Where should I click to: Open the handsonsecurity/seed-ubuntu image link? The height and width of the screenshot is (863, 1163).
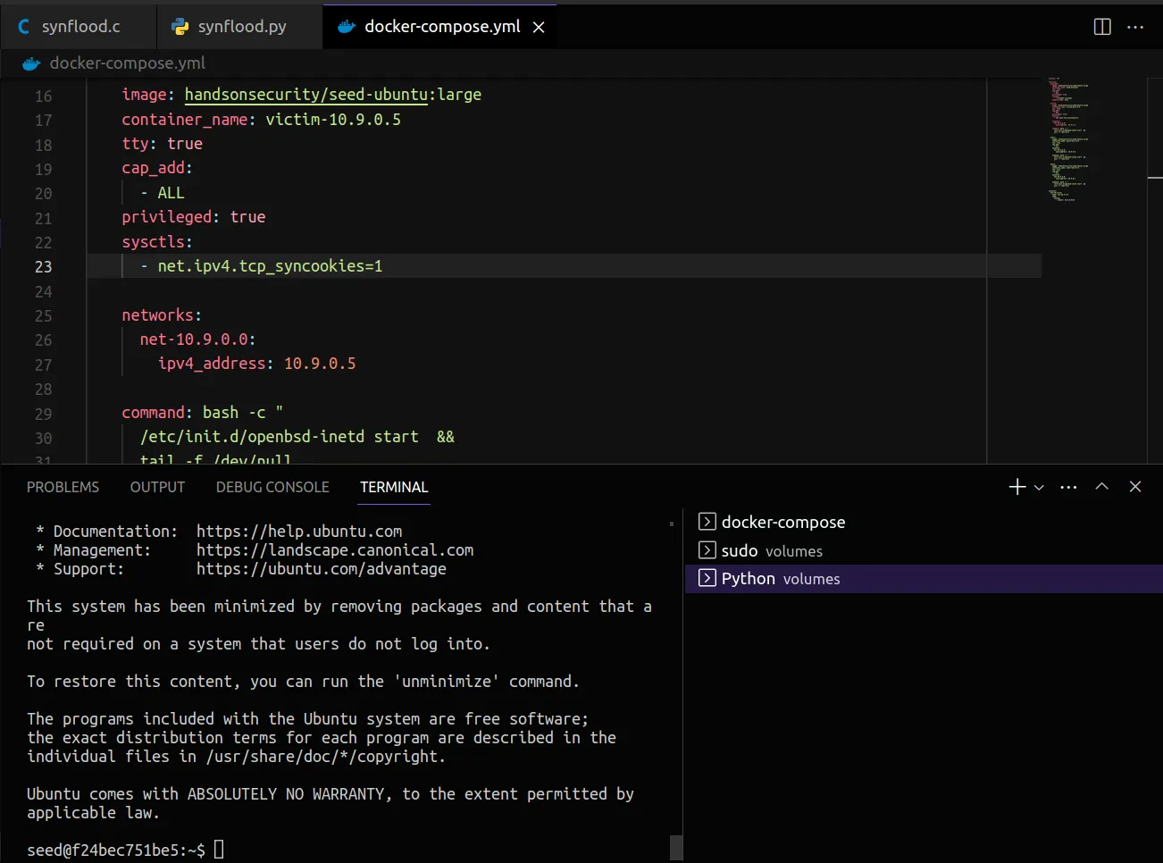tap(305, 95)
